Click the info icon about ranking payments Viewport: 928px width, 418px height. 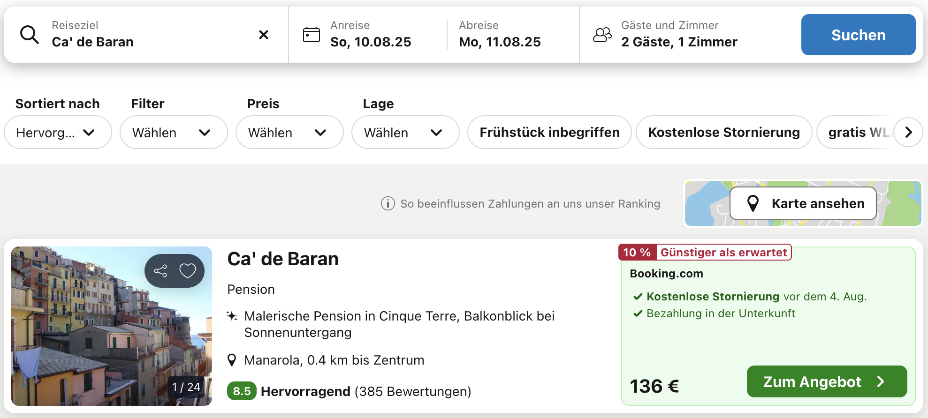coord(388,204)
